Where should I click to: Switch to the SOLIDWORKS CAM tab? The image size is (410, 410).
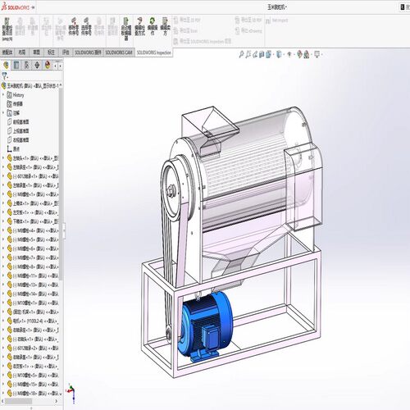[x=119, y=52]
